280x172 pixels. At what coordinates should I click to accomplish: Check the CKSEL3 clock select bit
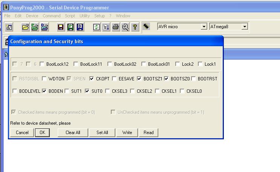tap(107, 91)
